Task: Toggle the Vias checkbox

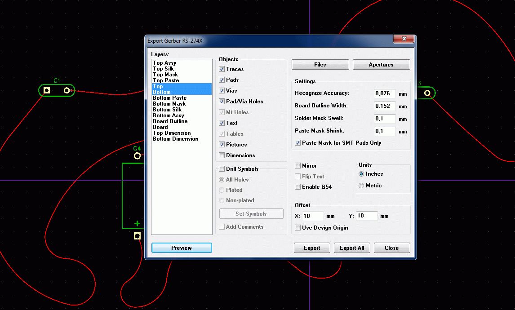Action: tap(222, 91)
